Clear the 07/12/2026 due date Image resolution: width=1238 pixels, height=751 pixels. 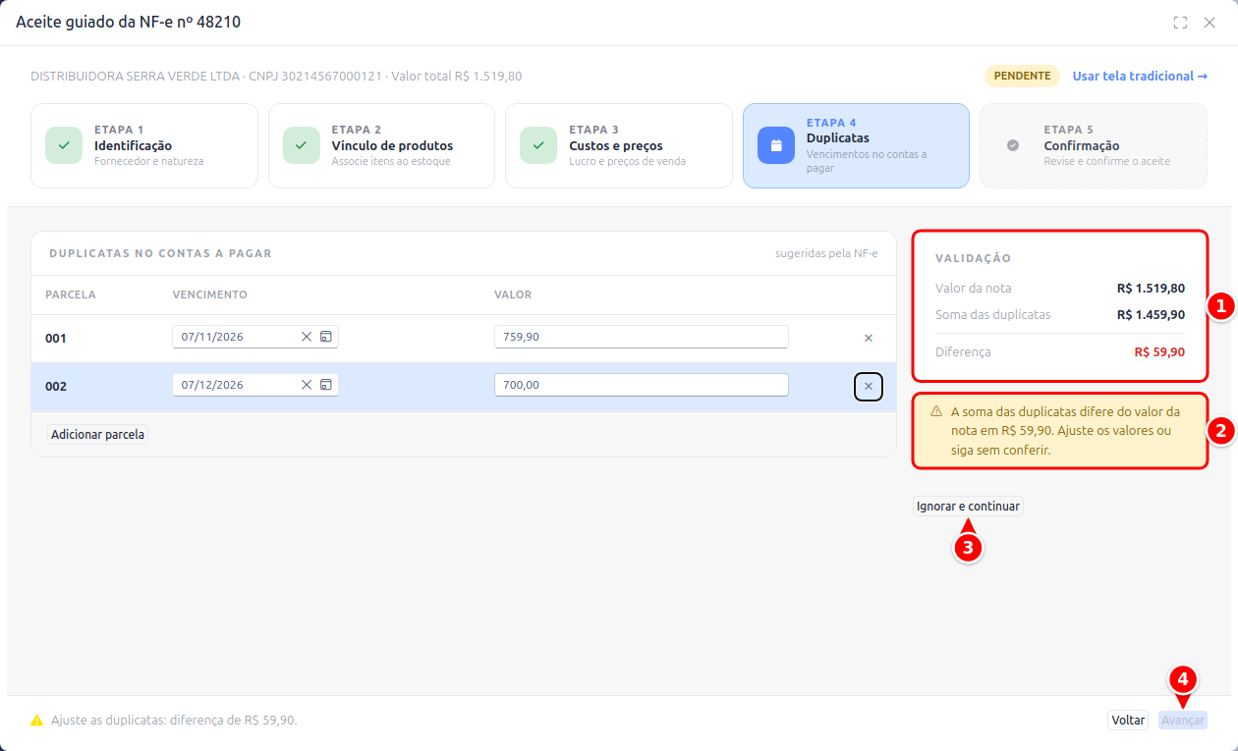coord(307,385)
